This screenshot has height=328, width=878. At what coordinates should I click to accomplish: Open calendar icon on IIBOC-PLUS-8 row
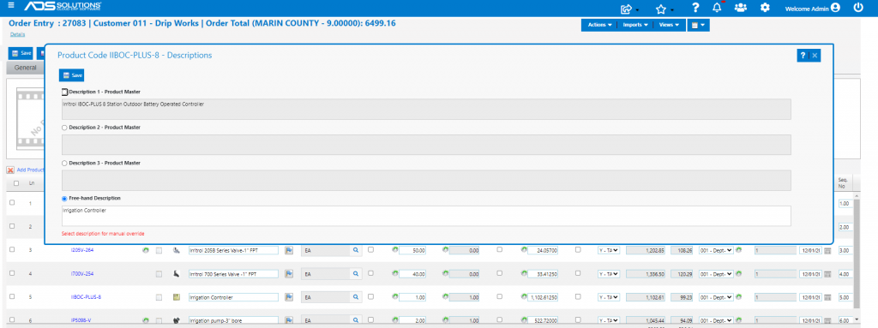827,297
